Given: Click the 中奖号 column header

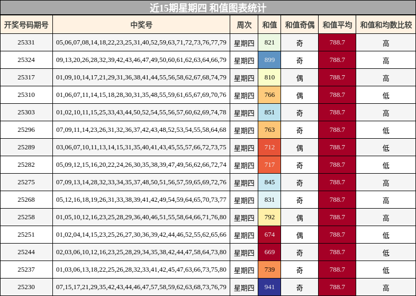Looking at the screenshot, I should [x=141, y=25].
